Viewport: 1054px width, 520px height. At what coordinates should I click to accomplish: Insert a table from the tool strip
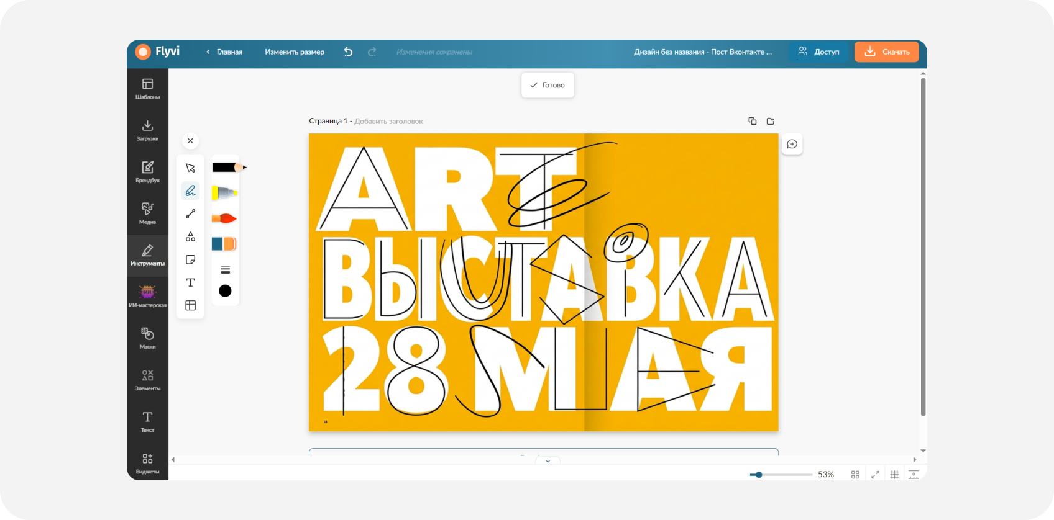(x=190, y=305)
